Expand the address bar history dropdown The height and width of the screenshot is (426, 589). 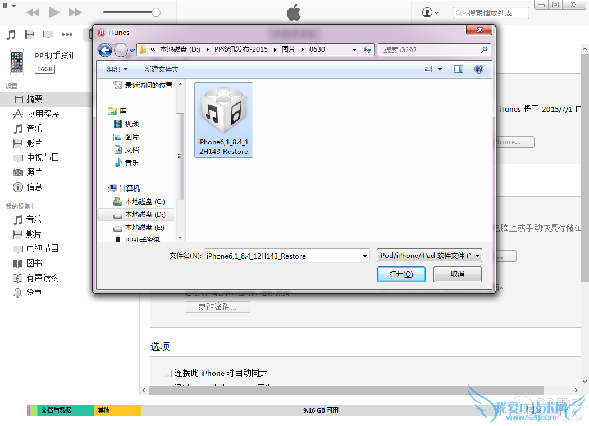354,49
